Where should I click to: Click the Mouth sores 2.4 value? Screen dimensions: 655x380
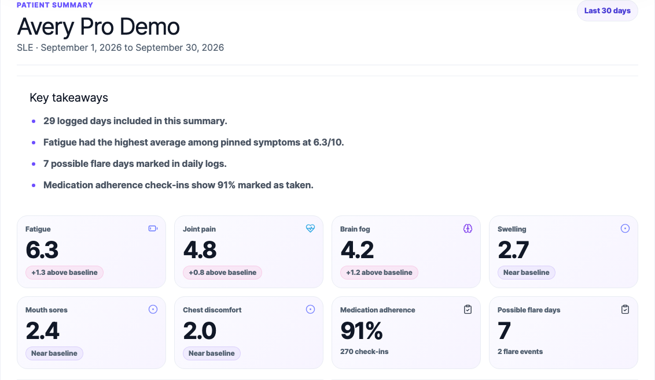(x=43, y=331)
